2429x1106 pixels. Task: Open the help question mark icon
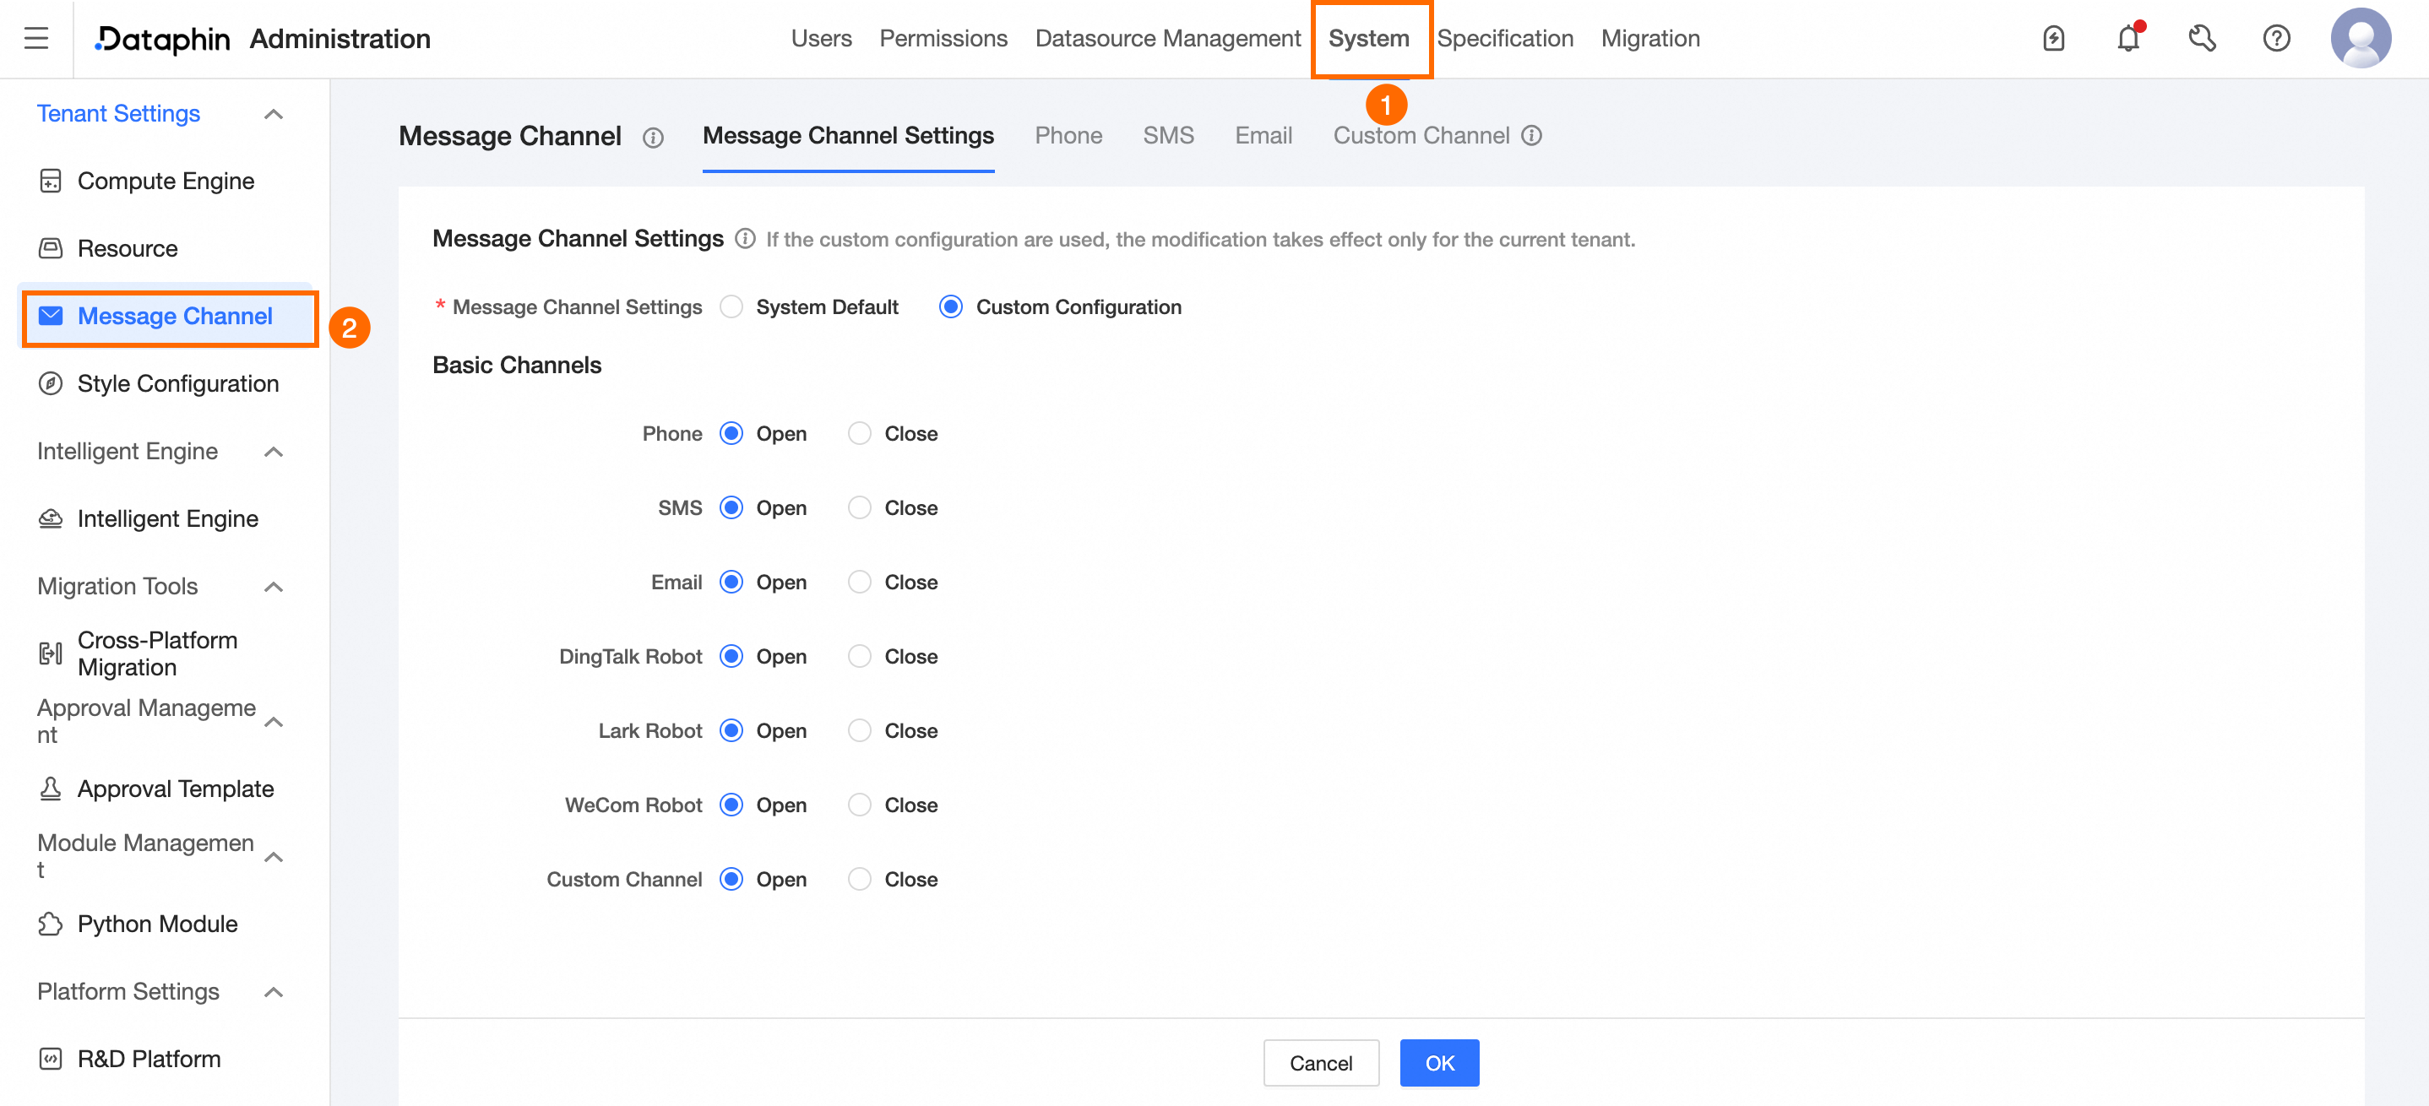[2276, 39]
